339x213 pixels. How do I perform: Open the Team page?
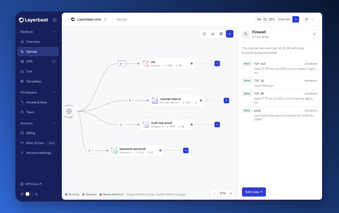[x=38, y=112]
